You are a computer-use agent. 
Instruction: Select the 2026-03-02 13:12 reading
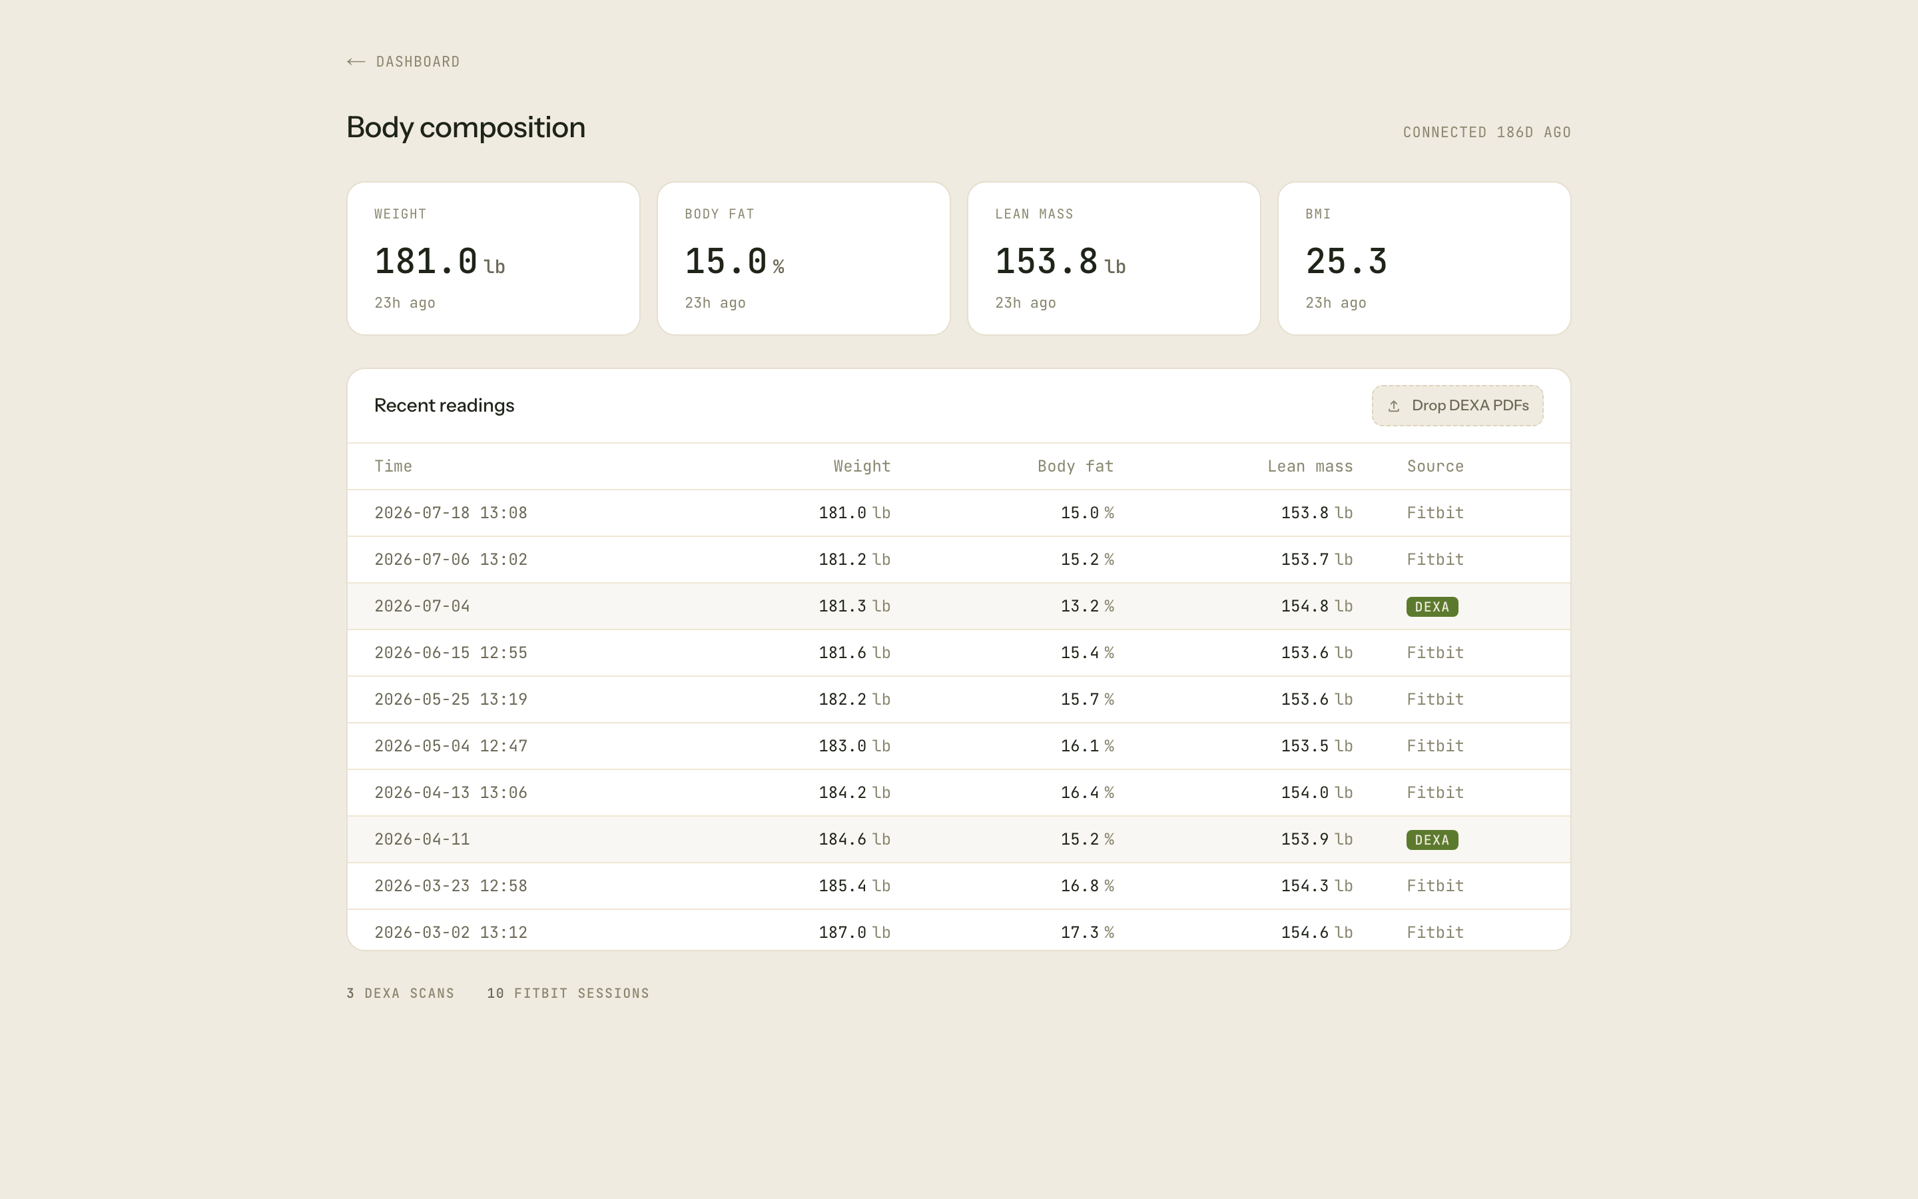coord(959,930)
